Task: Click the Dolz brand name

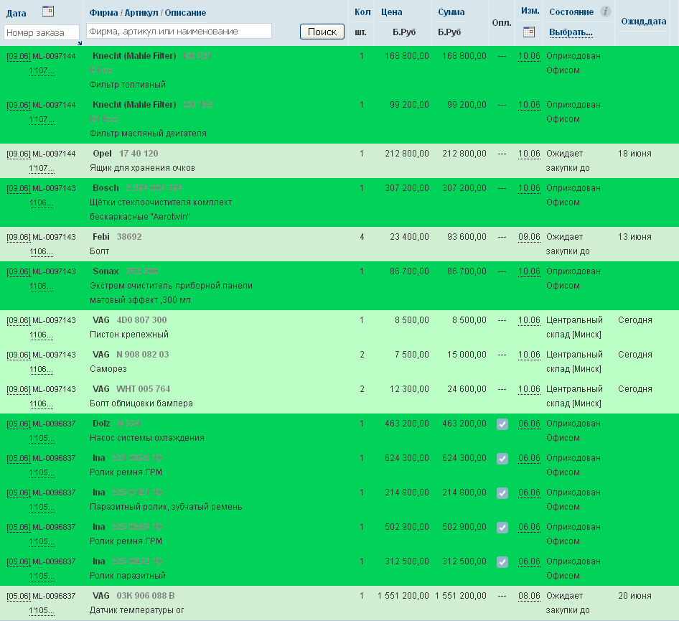Action: click(x=101, y=424)
